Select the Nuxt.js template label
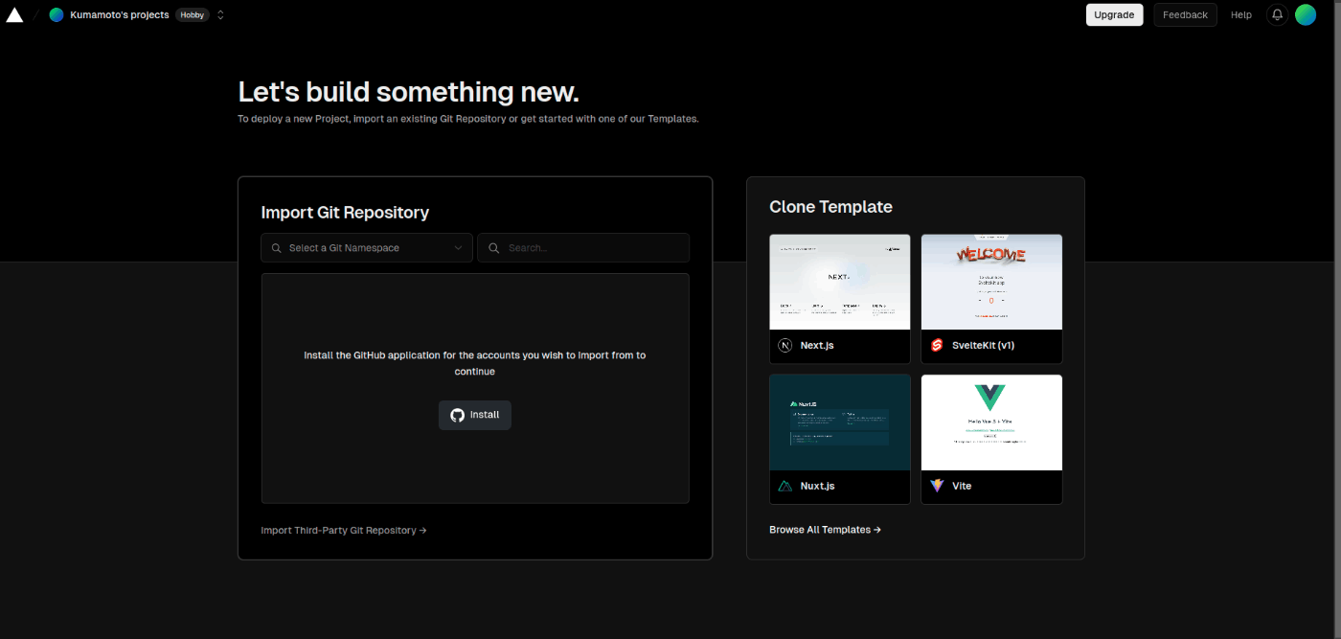Viewport: 1341px width, 639px height. (817, 486)
